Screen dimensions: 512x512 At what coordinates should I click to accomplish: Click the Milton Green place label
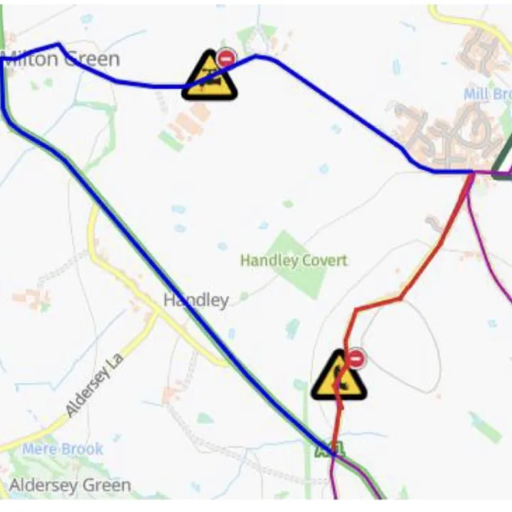tap(60, 59)
